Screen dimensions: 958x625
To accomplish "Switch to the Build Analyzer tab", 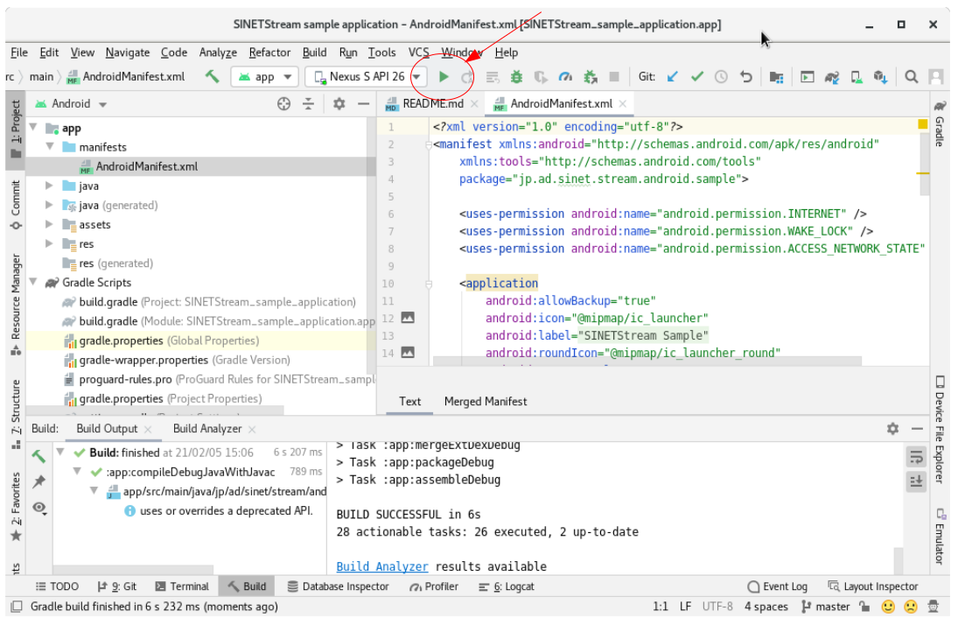I will pyautogui.click(x=207, y=429).
